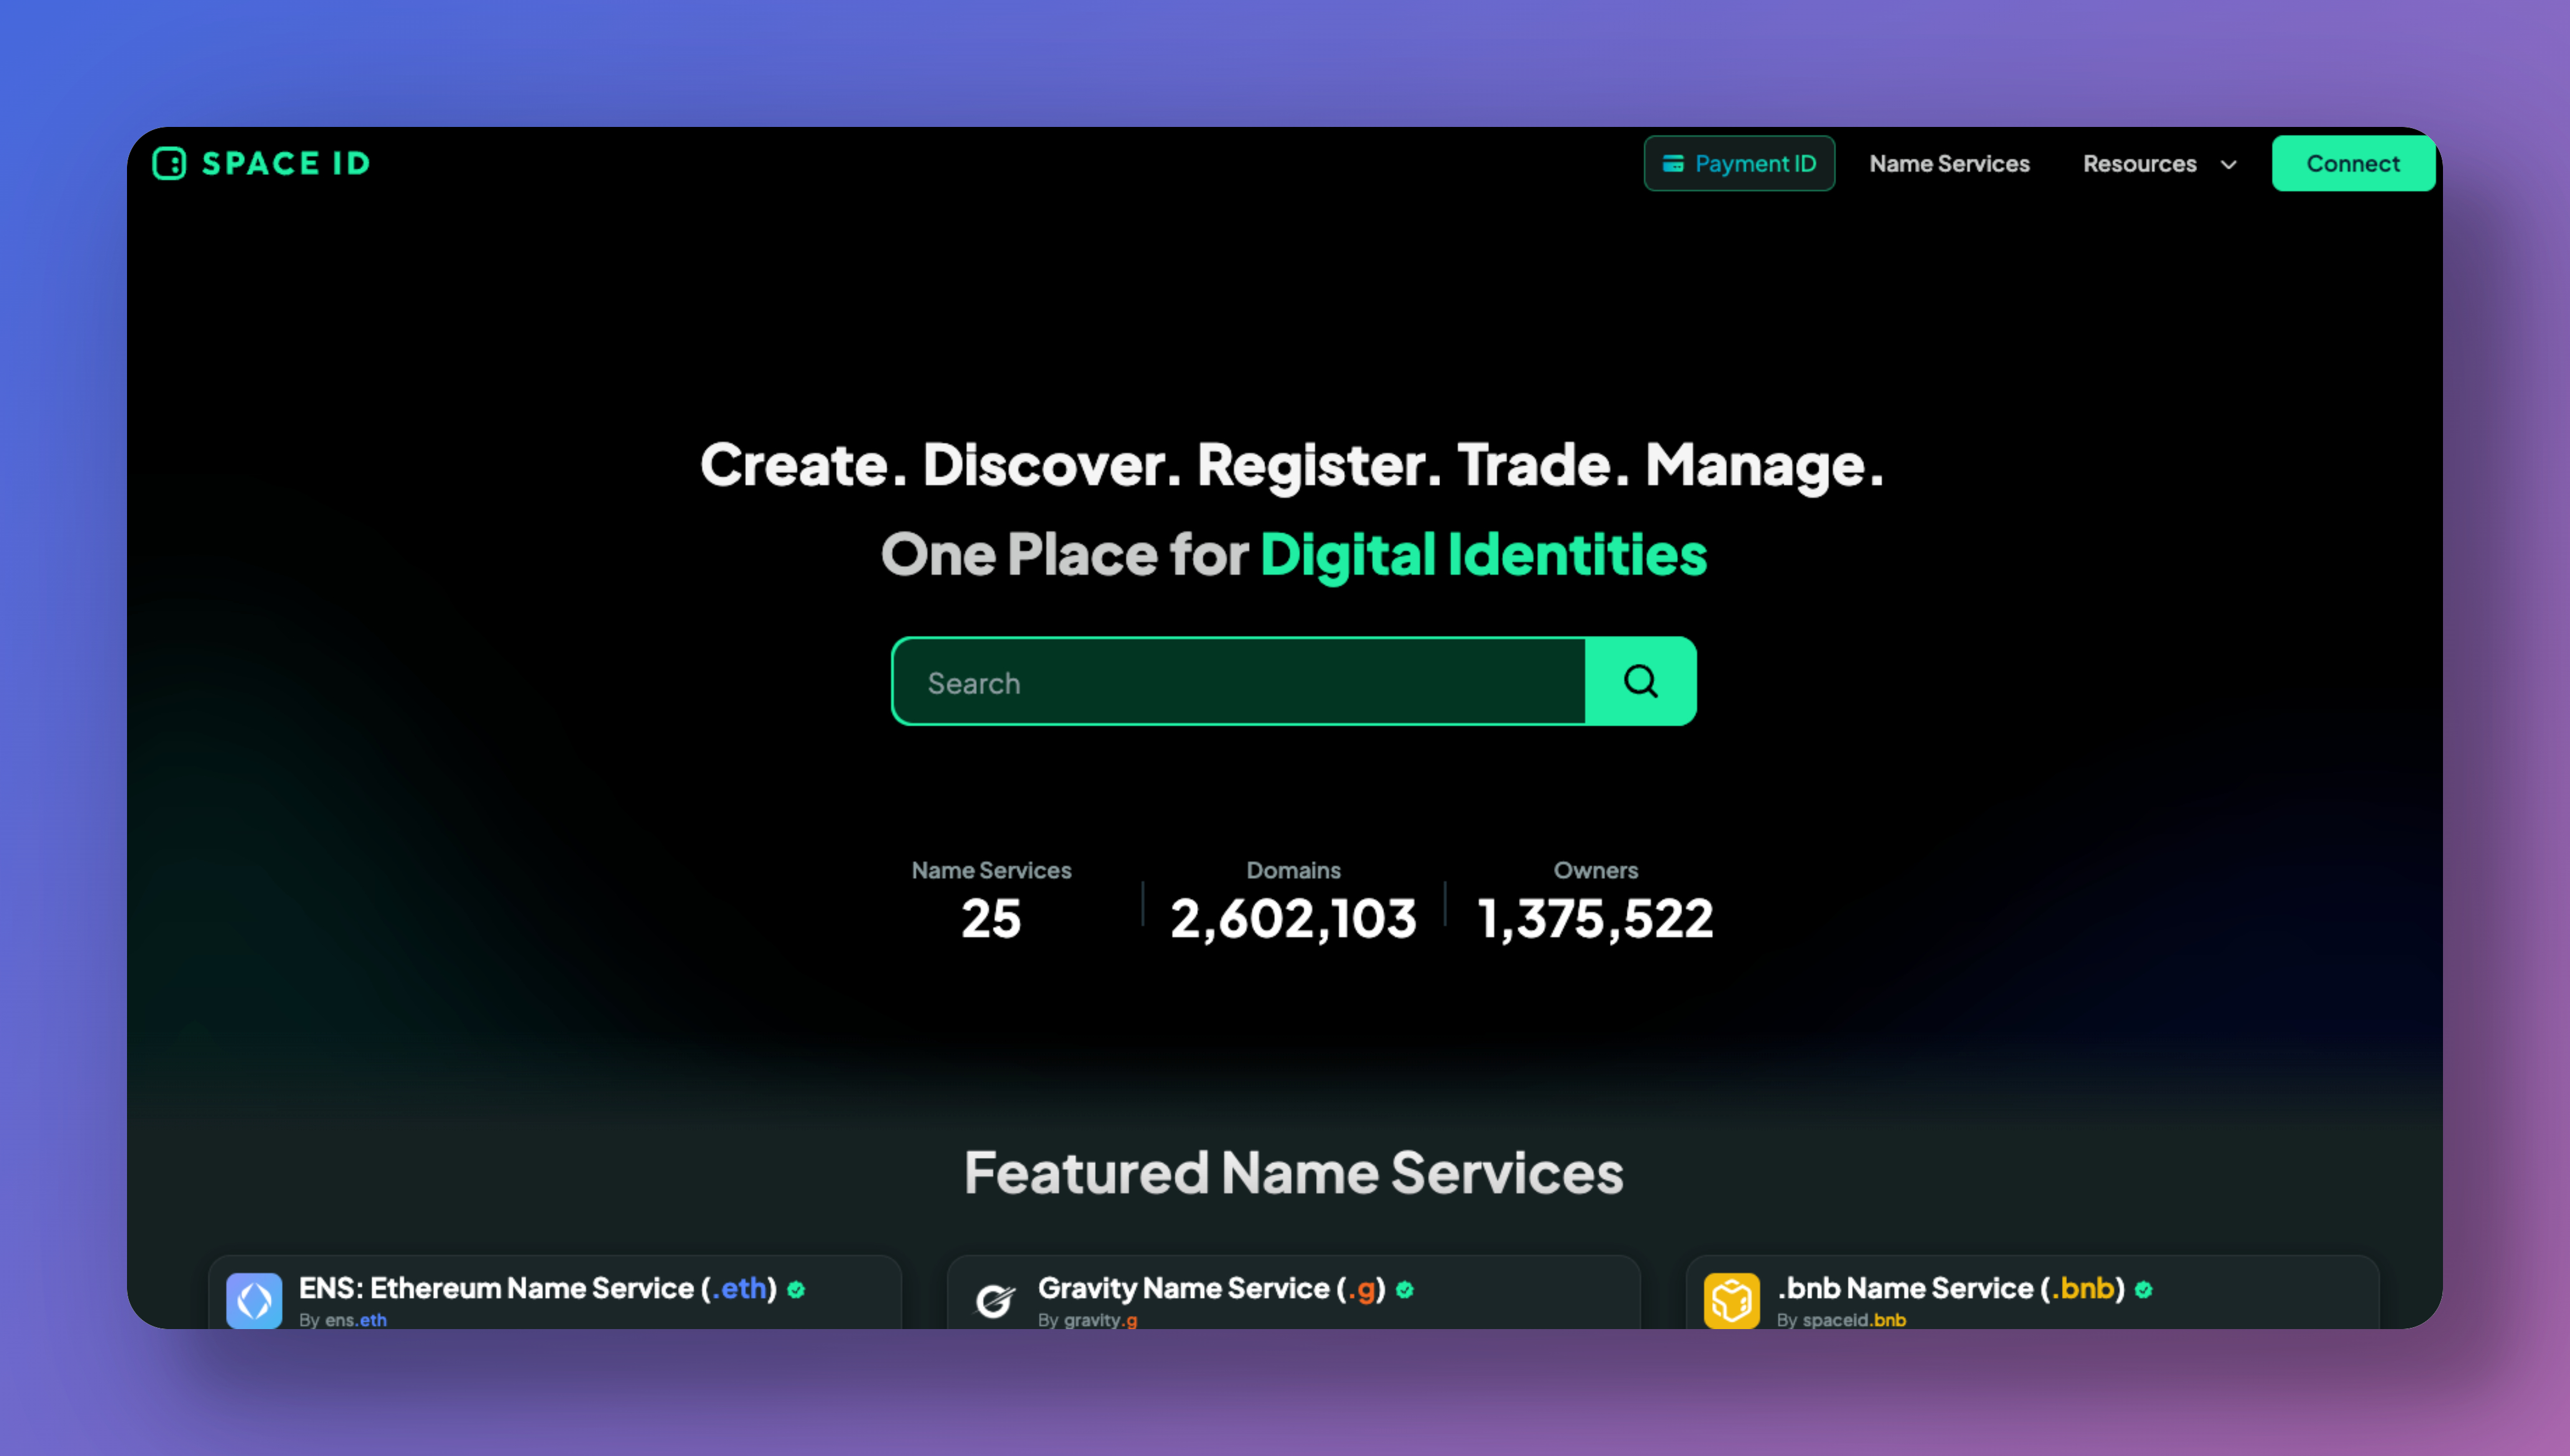Click verified badge next to .bnb service
This screenshot has height=1456, width=2570.
(x=2143, y=1290)
